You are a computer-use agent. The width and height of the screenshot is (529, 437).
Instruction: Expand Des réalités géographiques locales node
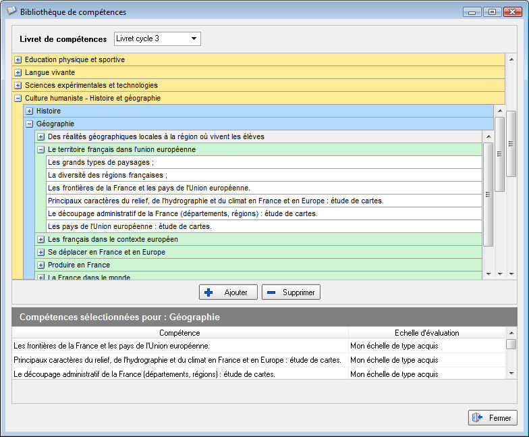tap(40, 136)
